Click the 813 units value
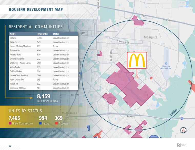This screenshot has width=195, height=150. click(38, 46)
